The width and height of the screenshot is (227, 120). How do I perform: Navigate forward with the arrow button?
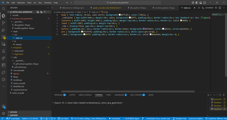tap(71, 3)
